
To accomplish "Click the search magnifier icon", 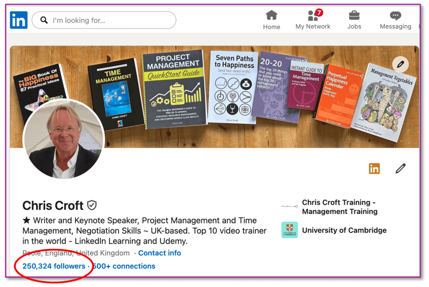I will point(44,20).
